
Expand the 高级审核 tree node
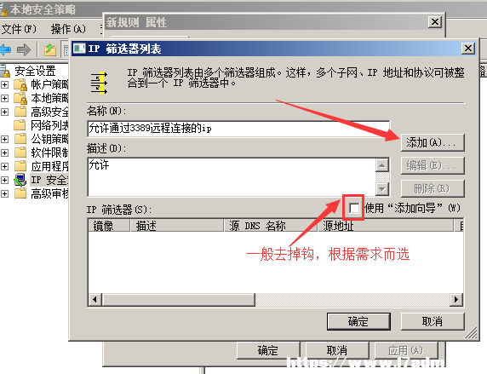tap(4, 193)
